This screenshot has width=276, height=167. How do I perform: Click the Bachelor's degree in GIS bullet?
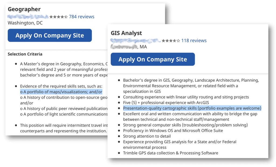pos(191,80)
